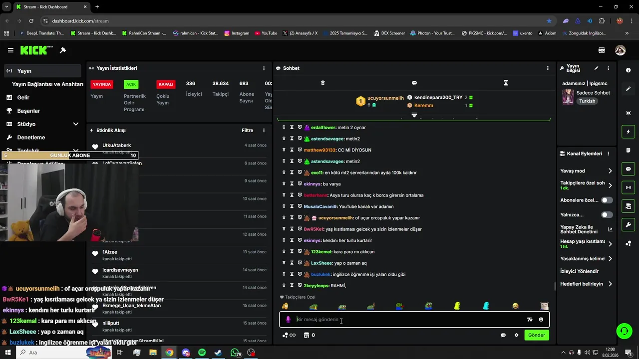The width and height of the screenshot is (639, 359).
Task: Open the green headset support button
Action: 624,331
